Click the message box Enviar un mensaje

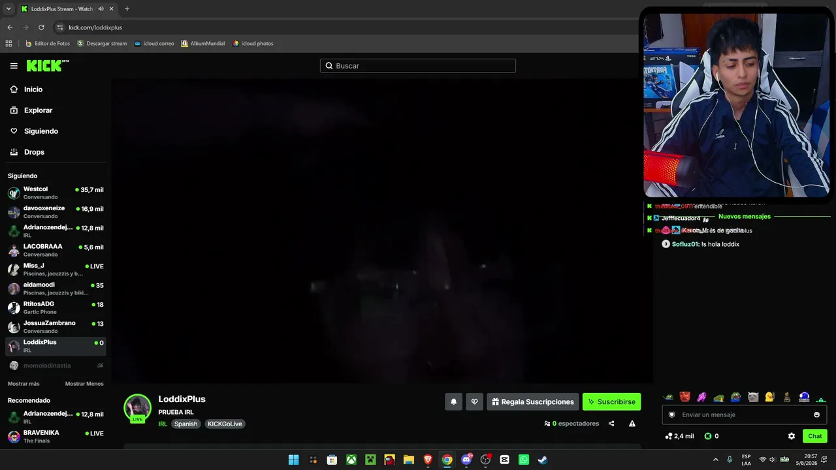(745, 415)
